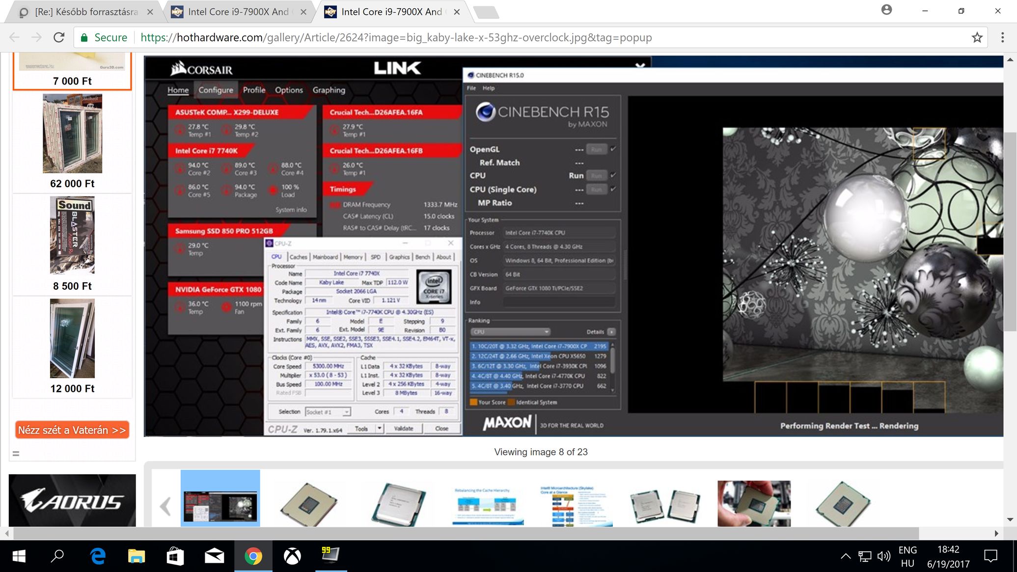Open the cache hierarchy diagram thumbnail
1017x572 pixels.
point(488,506)
